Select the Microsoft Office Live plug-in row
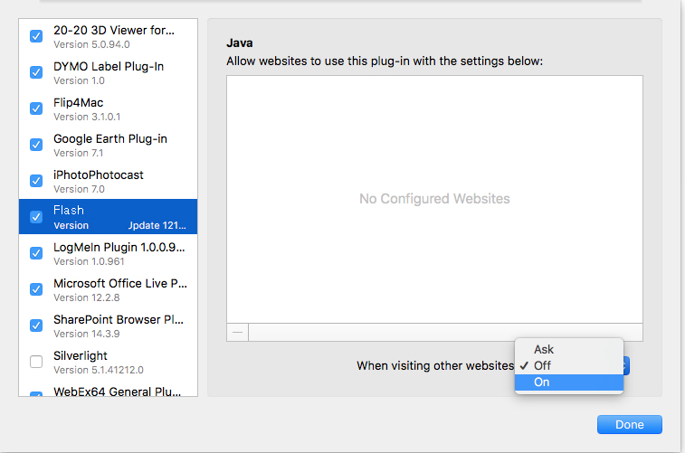685x453 pixels. pos(108,289)
